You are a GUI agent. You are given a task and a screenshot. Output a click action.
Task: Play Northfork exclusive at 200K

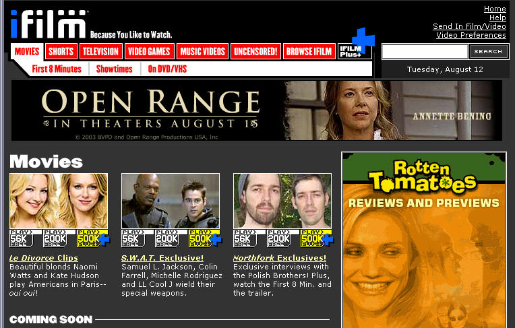coord(282,238)
